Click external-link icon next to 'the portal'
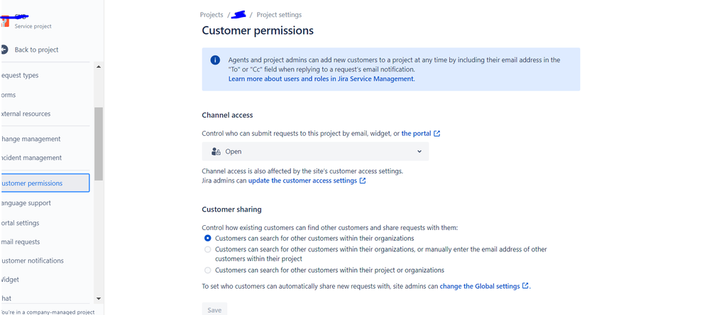709x315 pixels. (x=437, y=134)
